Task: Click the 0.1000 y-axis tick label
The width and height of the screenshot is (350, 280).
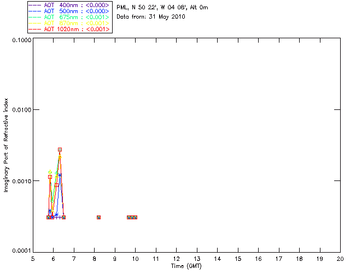Action: (x=21, y=40)
